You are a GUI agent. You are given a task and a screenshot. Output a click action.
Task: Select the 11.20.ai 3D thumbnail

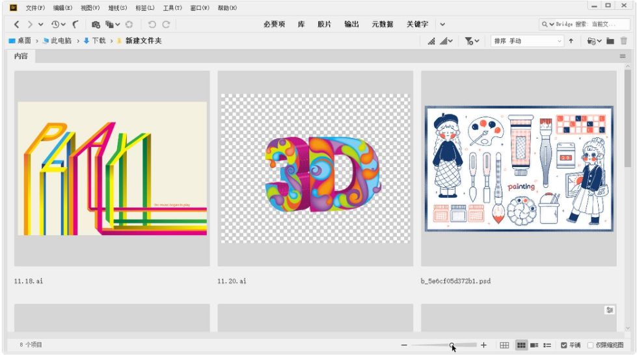[316, 168]
